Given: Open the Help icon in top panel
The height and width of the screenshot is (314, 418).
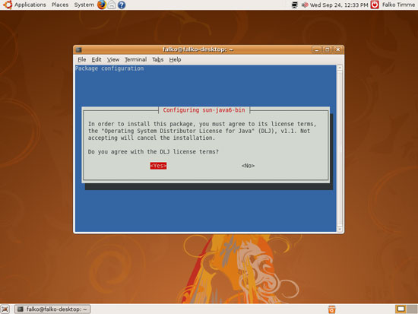Looking at the screenshot, I should pyautogui.click(x=122, y=5).
